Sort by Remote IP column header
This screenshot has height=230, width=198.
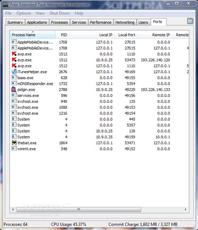pos(155,35)
